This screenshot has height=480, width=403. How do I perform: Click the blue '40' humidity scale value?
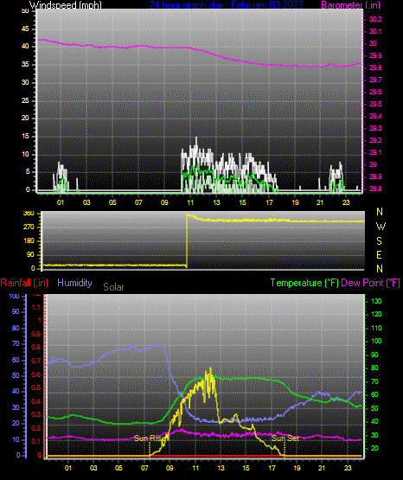pyautogui.click(x=16, y=391)
